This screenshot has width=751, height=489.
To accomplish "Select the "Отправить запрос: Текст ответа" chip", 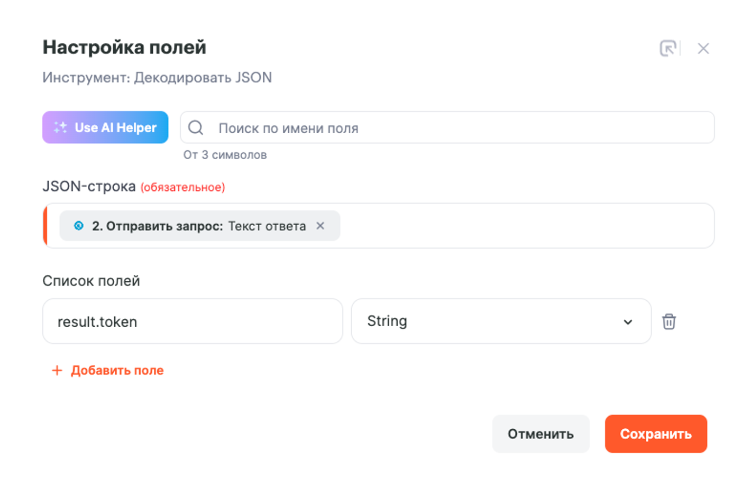I will [x=199, y=226].
